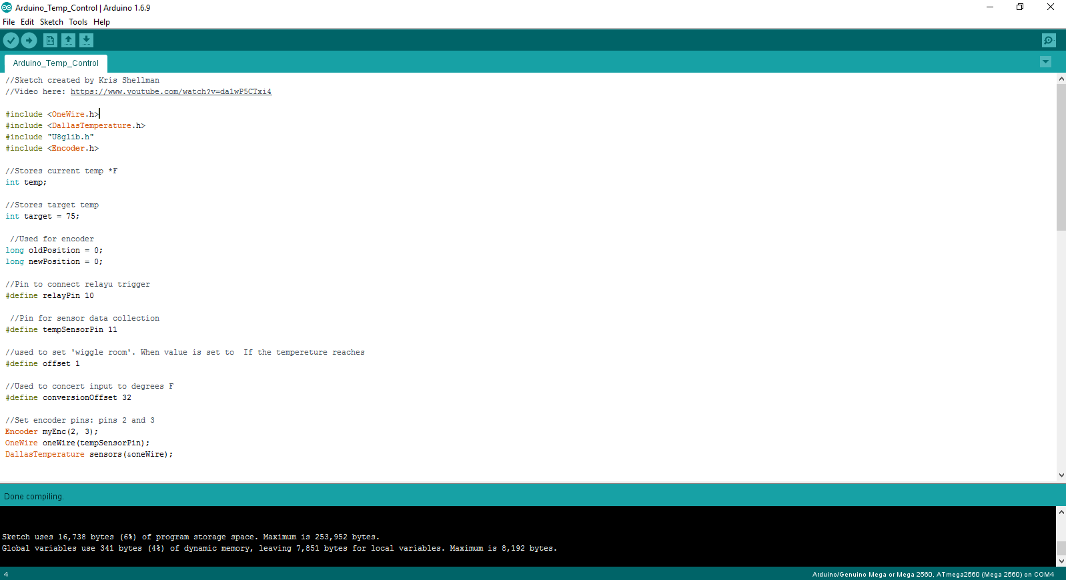
Task: Click the editor vertical scrollbar thumb
Action: (x=1061, y=157)
